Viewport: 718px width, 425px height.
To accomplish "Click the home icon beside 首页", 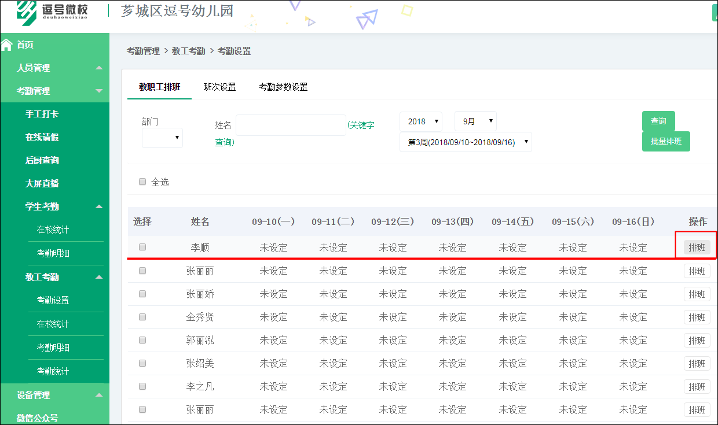I will pyautogui.click(x=6, y=44).
